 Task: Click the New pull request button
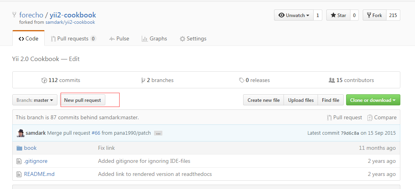(x=83, y=100)
